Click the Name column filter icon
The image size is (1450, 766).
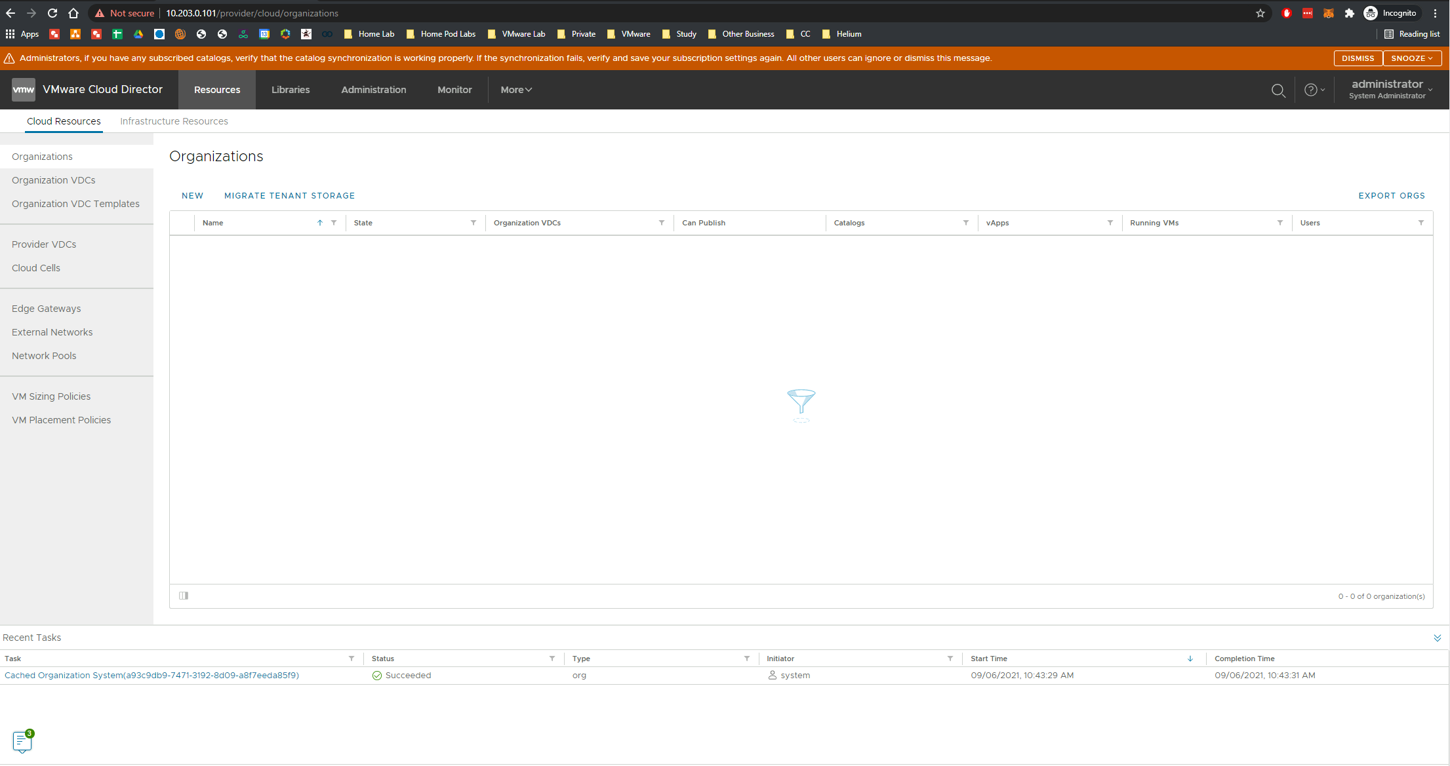point(334,223)
